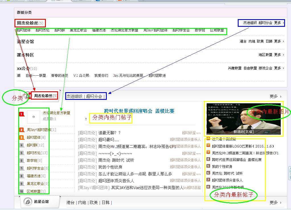Viewport: 291px width, 210px height.
Task: Open post 怎么才能让网站人多一点呢
Action: pyautogui.click(x=135, y=174)
